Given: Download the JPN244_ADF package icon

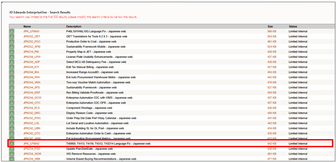Looking at the screenshot, I should [12, 62].
